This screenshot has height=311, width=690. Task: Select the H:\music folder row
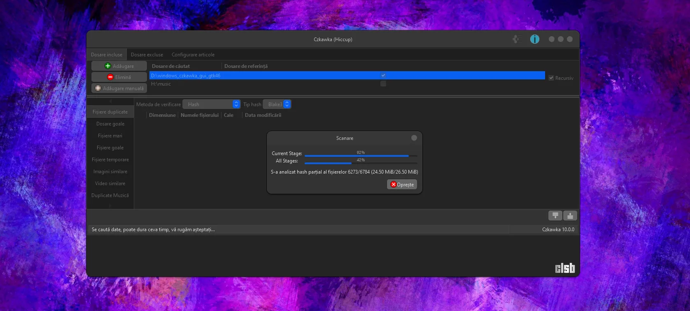pos(347,84)
